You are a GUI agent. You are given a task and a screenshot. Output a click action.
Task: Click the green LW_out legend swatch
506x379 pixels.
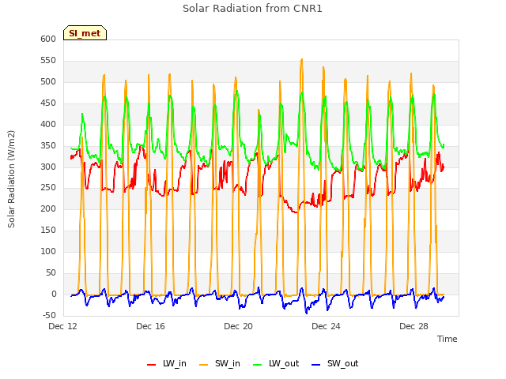[x=257, y=365]
